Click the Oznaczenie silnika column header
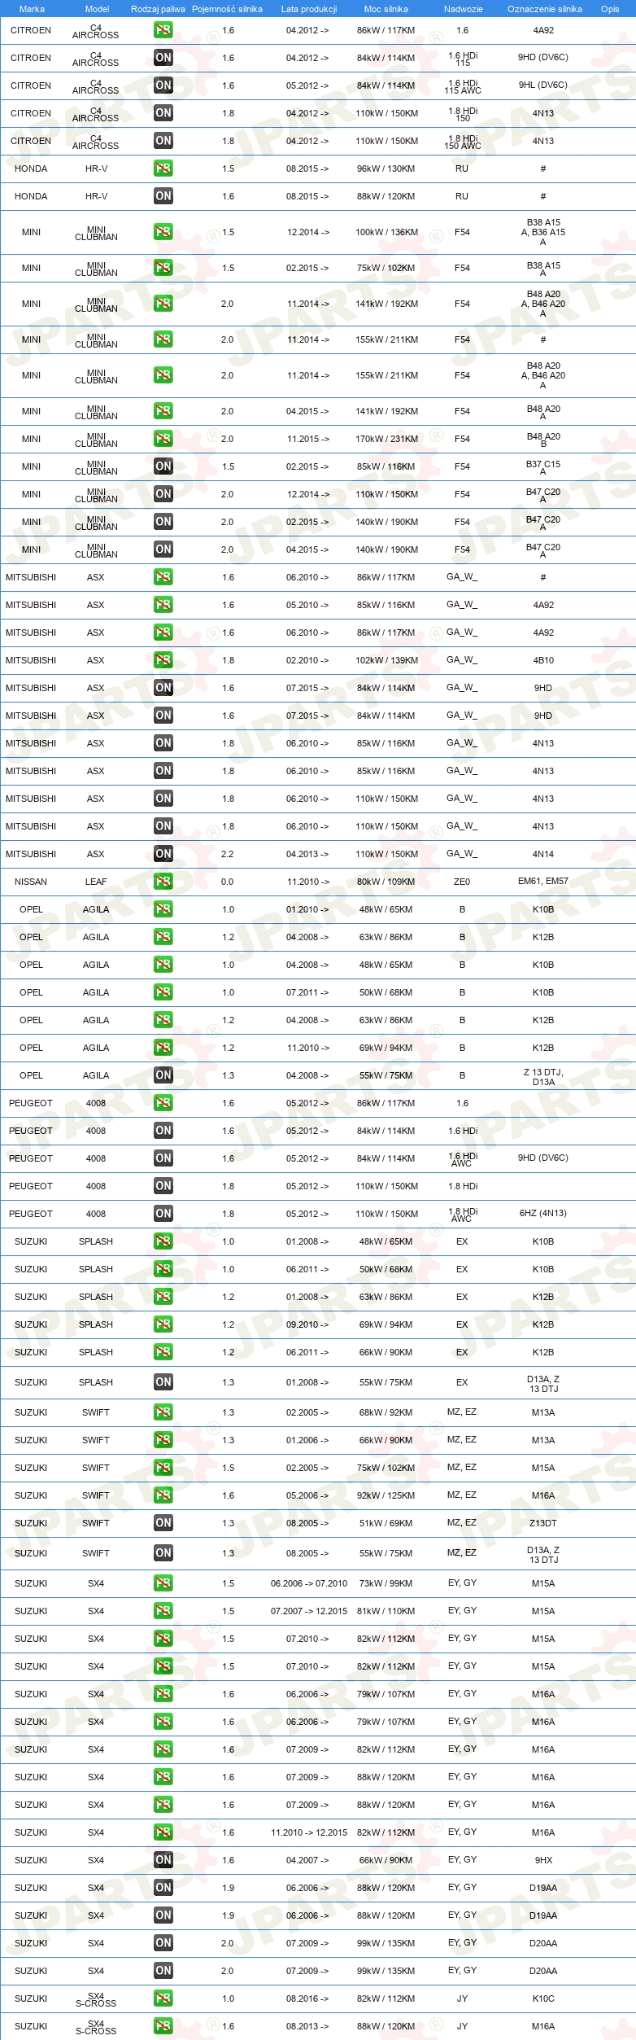The image size is (636, 2040). 545,9
